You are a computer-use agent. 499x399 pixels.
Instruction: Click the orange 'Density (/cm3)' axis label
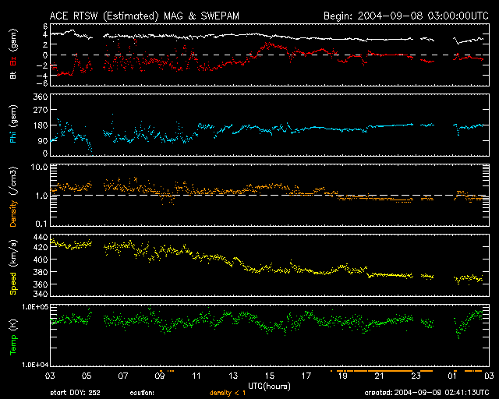click(13, 196)
